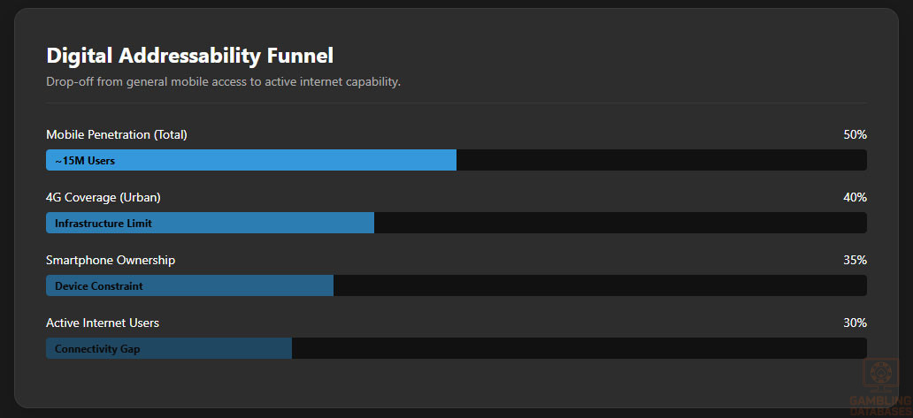Click the Mobile Penetration (Total) label
This screenshot has width=913, height=418.
(117, 134)
